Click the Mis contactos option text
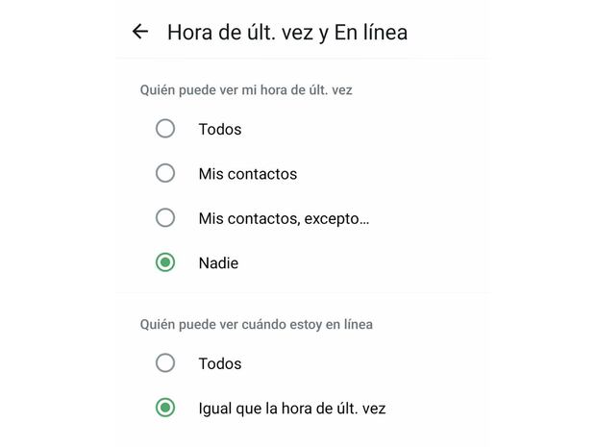 click(248, 174)
